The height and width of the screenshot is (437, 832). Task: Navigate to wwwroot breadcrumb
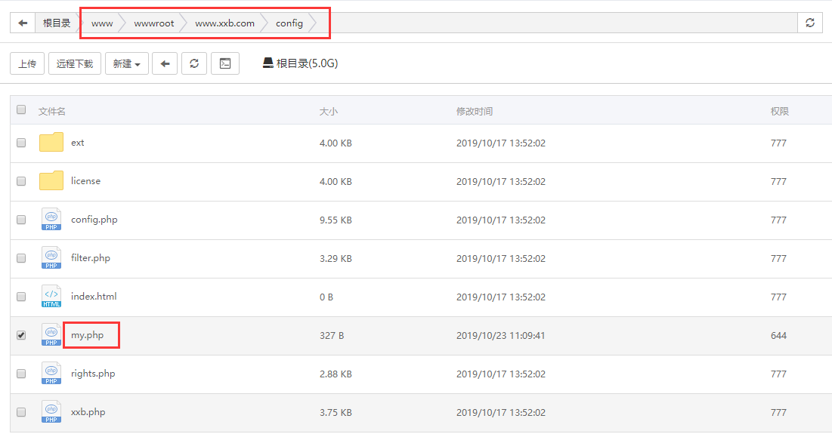154,23
